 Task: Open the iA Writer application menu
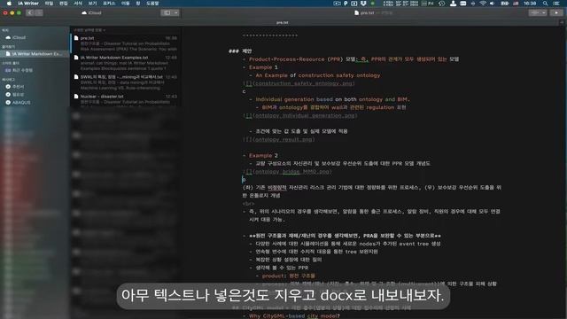[28, 4]
